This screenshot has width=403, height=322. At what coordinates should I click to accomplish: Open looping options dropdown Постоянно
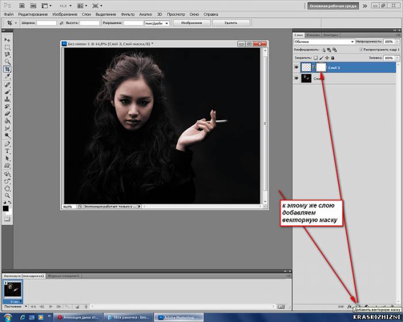coord(15,306)
